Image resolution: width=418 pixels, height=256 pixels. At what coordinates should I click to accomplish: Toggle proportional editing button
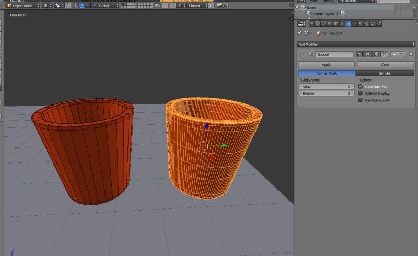tap(165, 6)
